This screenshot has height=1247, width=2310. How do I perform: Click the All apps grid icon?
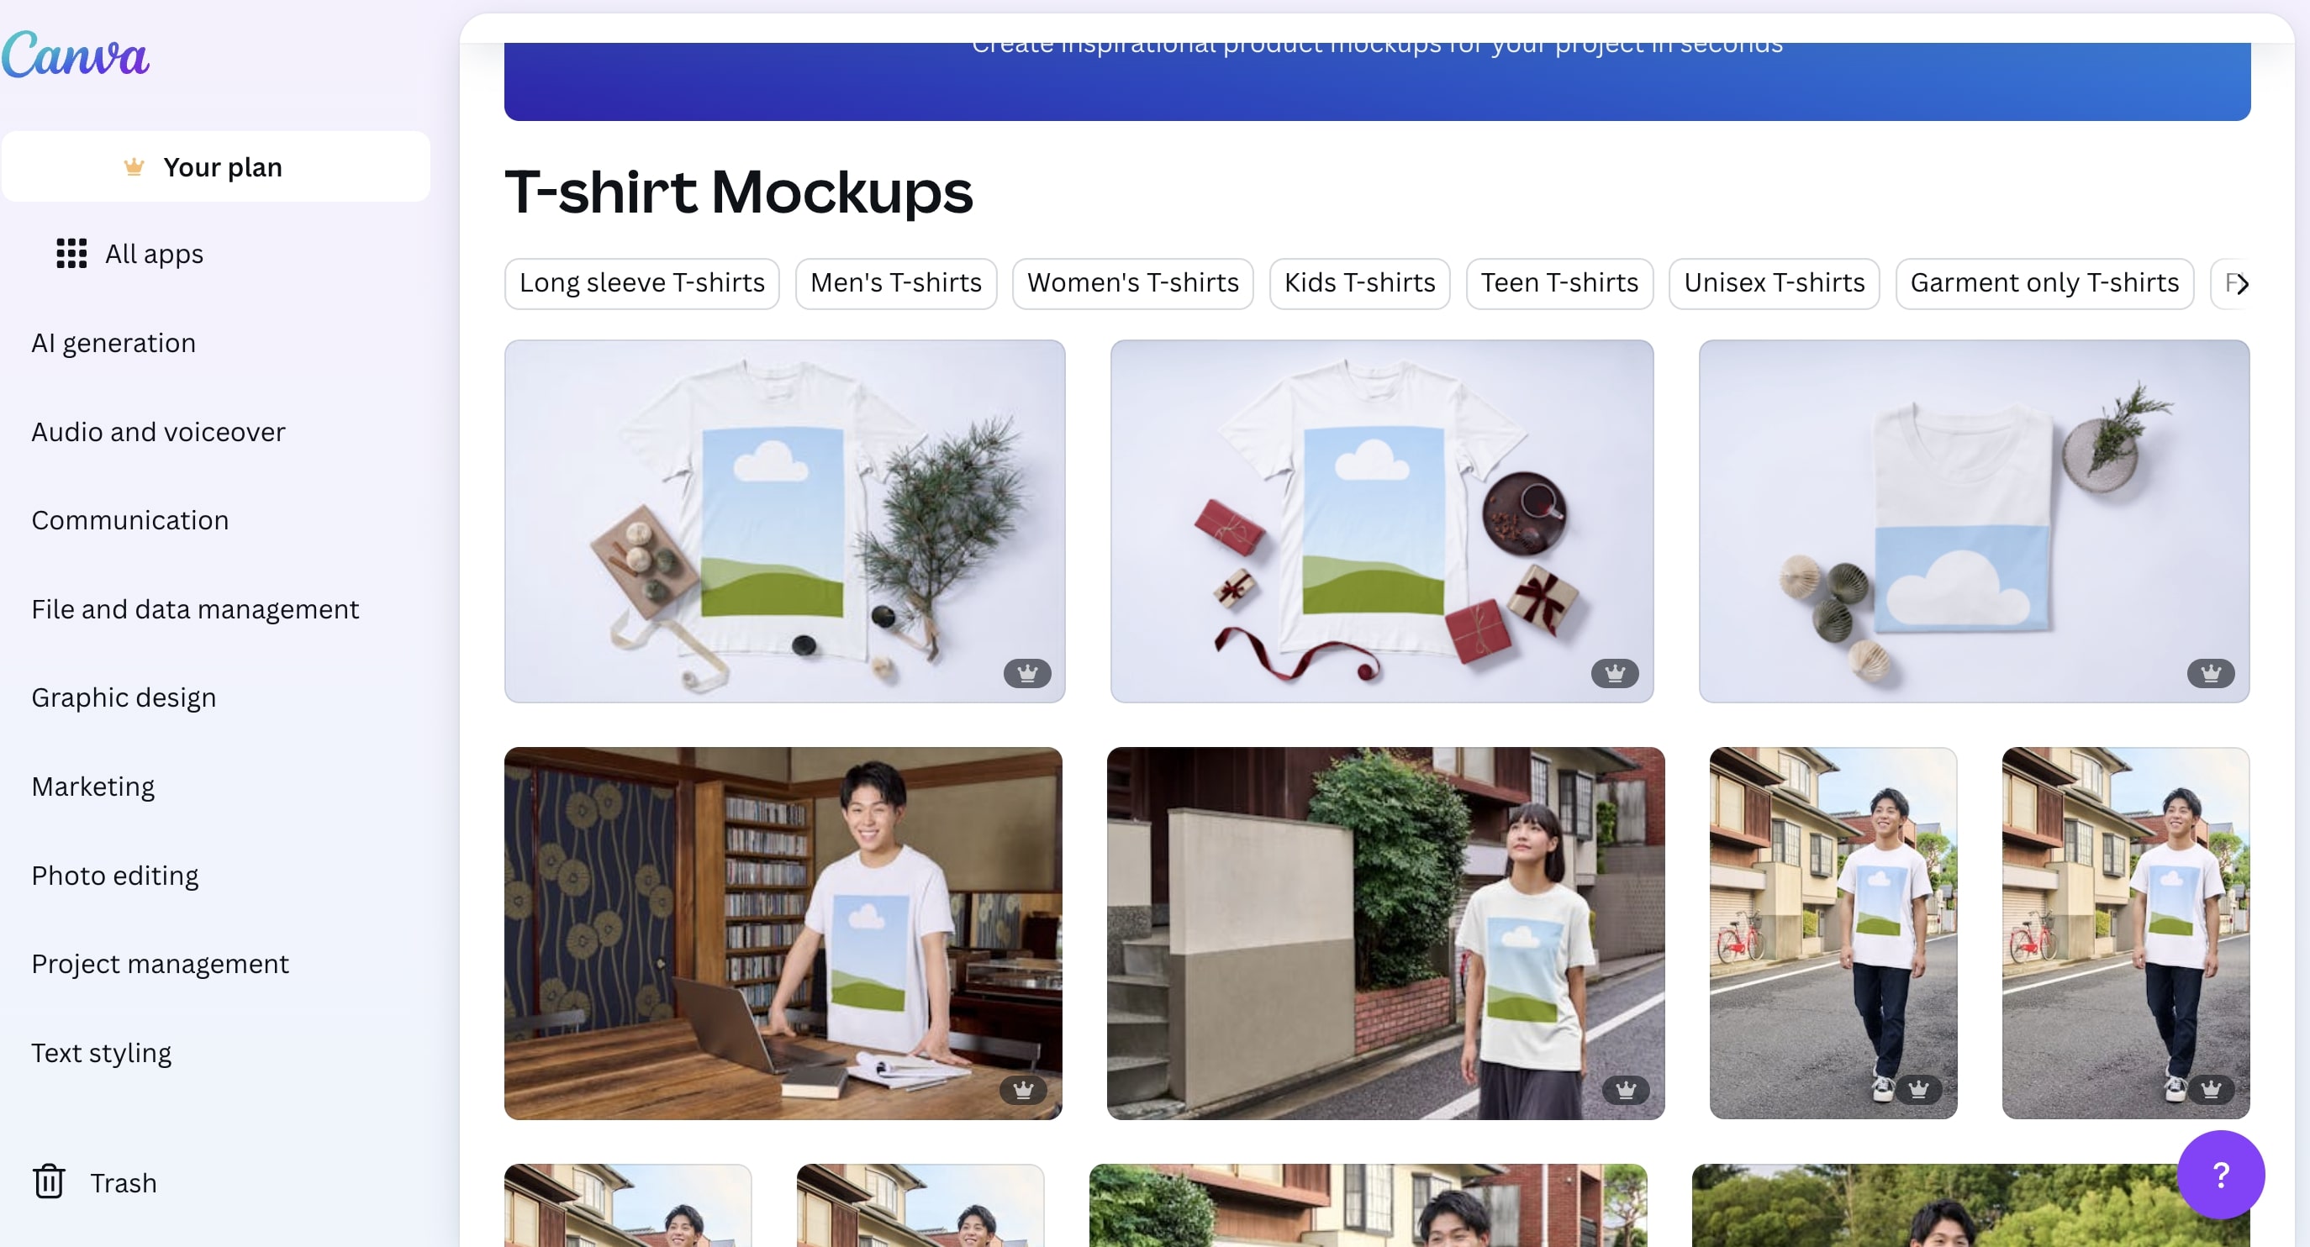[x=71, y=254]
